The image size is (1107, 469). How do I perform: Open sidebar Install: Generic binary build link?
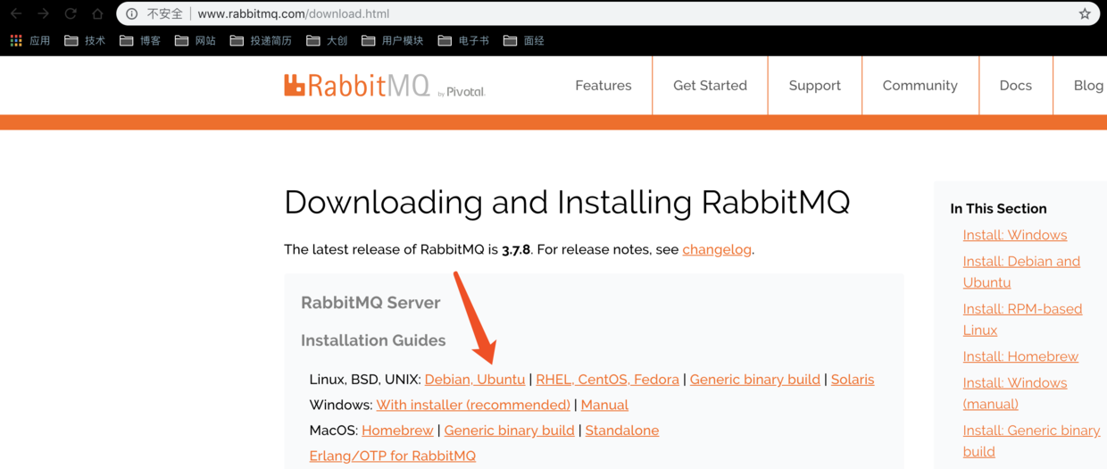1031,440
